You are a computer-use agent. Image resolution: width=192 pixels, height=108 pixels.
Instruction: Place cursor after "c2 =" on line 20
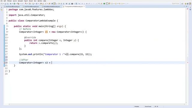point(52,63)
